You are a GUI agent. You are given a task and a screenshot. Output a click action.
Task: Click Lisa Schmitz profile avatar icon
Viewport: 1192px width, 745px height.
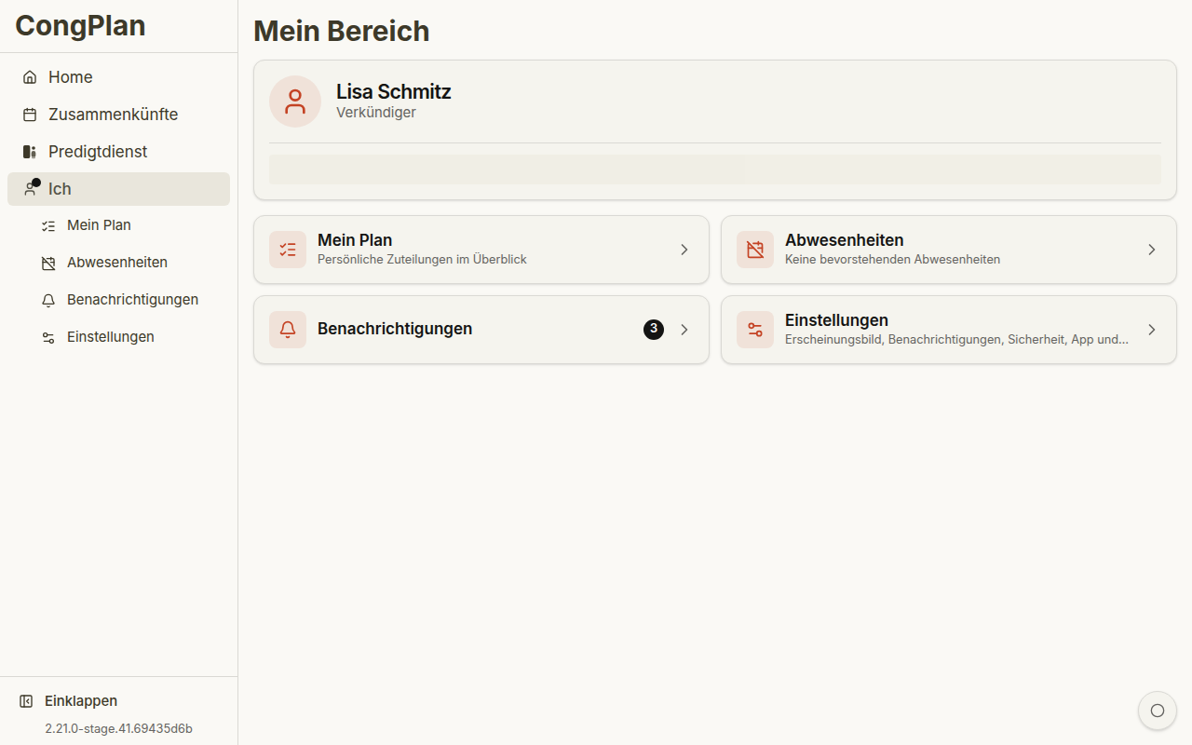point(295,102)
